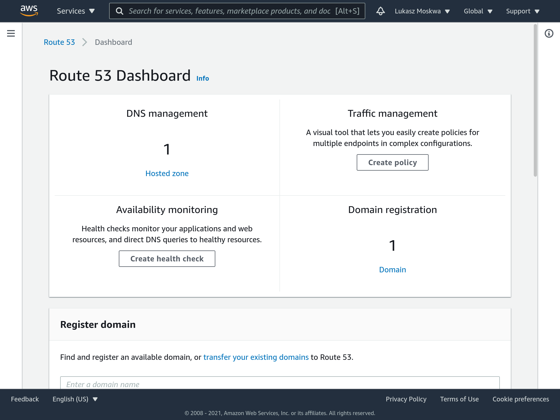Open the hamburger navigation menu

[11, 33]
